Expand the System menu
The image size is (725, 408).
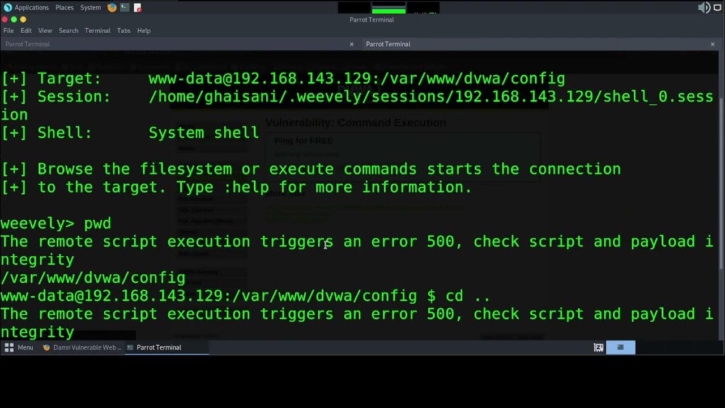[91, 7]
